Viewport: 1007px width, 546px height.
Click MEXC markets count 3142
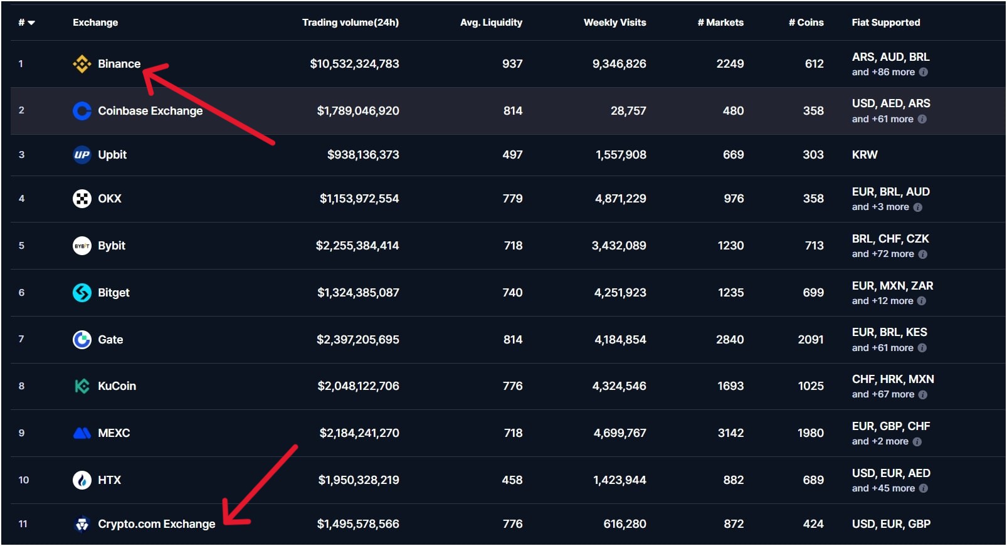pyautogui.click(x=731, y=433)
